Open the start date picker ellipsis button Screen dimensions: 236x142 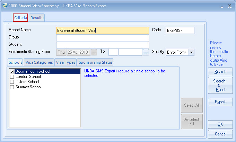coord(94,52)
